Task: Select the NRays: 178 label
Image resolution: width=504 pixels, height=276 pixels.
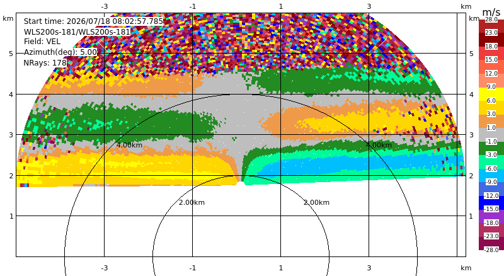Action: pyautogui.click(x=45, y=63)
